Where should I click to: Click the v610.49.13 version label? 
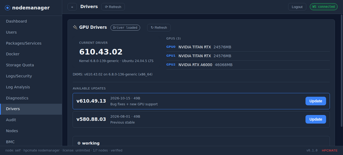click(x=91, y=101)
